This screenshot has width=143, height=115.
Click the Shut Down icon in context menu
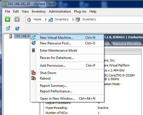pos(33,73)
